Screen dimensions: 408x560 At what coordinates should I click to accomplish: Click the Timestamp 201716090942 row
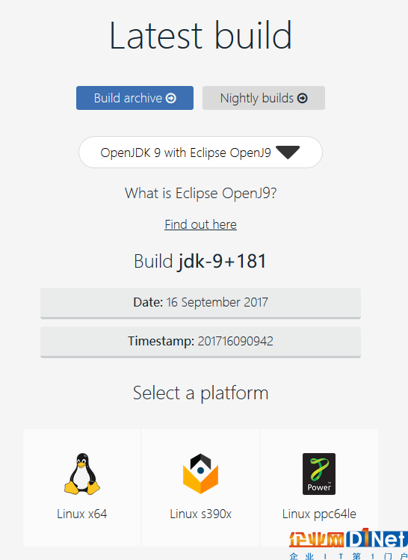tap(200, 342)
